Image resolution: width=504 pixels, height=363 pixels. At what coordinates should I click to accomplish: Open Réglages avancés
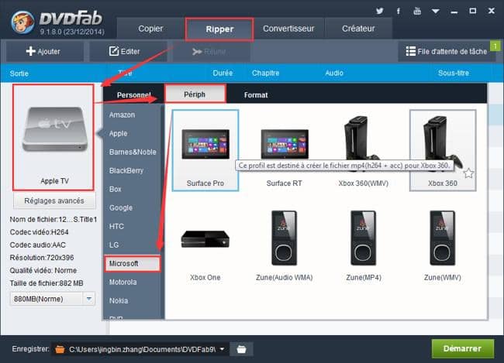54,201
